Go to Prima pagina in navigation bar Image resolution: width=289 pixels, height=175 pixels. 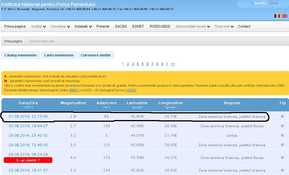coord(15,26)
